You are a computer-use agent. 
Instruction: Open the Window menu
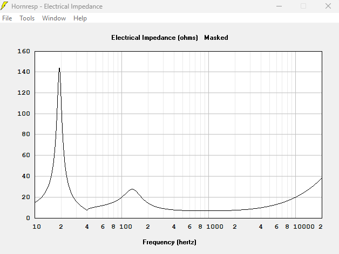pos(54,18)
